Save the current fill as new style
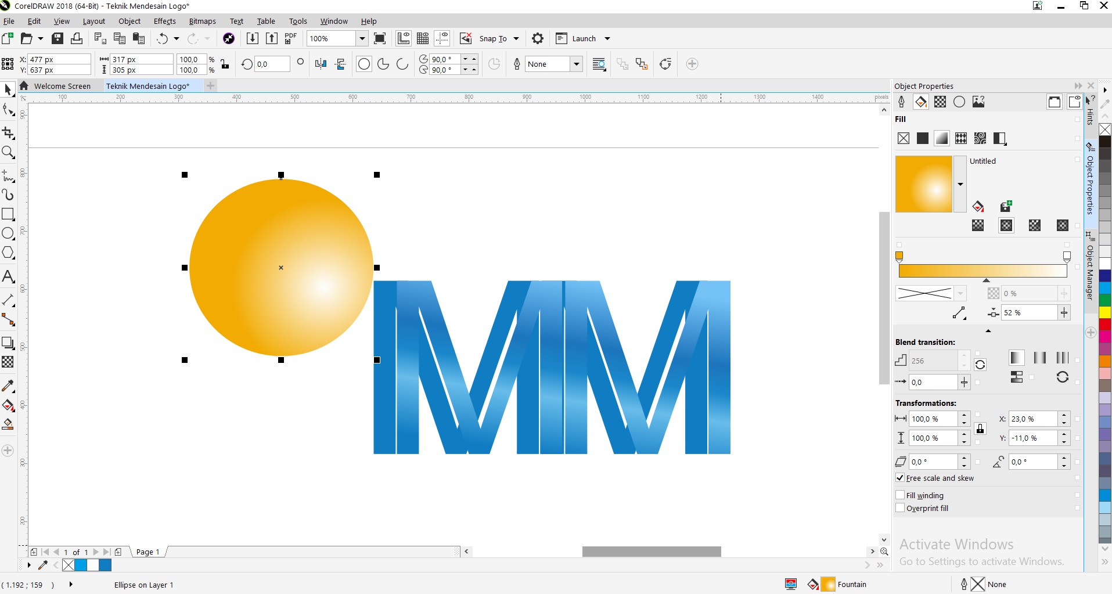Viewport: 1112px width, 594px height. pos(1007,206)
